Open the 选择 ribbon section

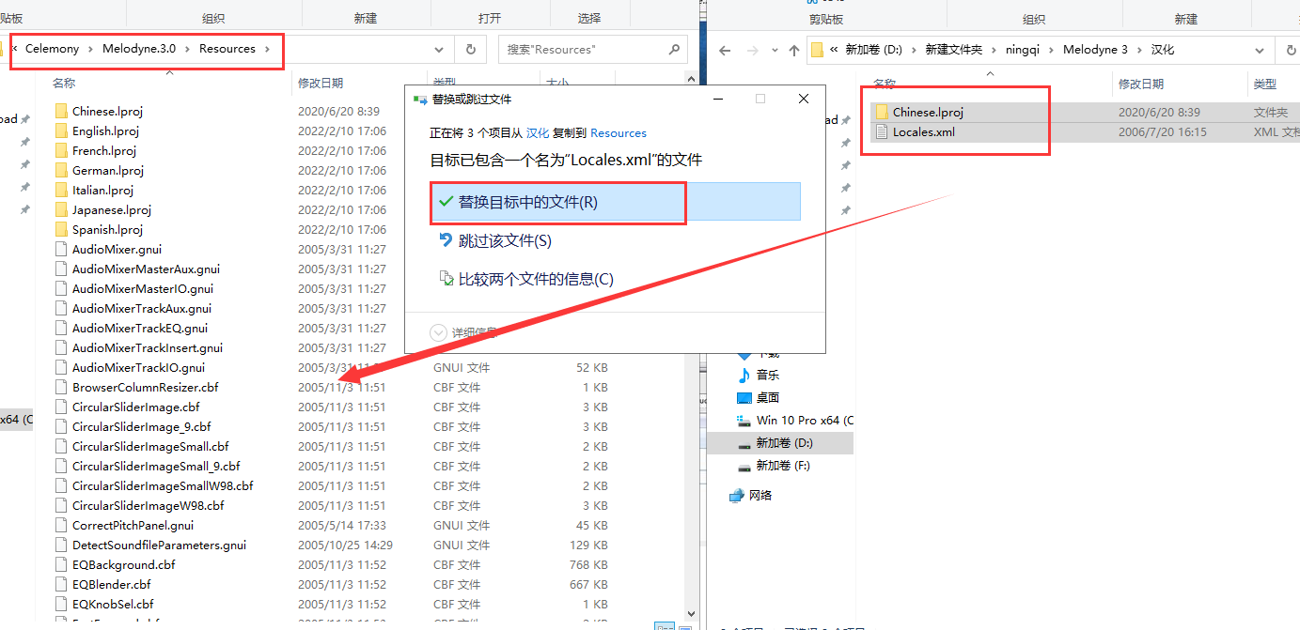(590, 14)
